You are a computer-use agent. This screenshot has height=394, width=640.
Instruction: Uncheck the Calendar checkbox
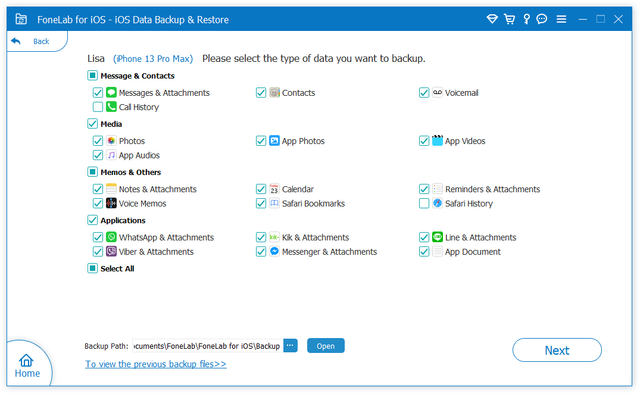(x=261, y=189)
